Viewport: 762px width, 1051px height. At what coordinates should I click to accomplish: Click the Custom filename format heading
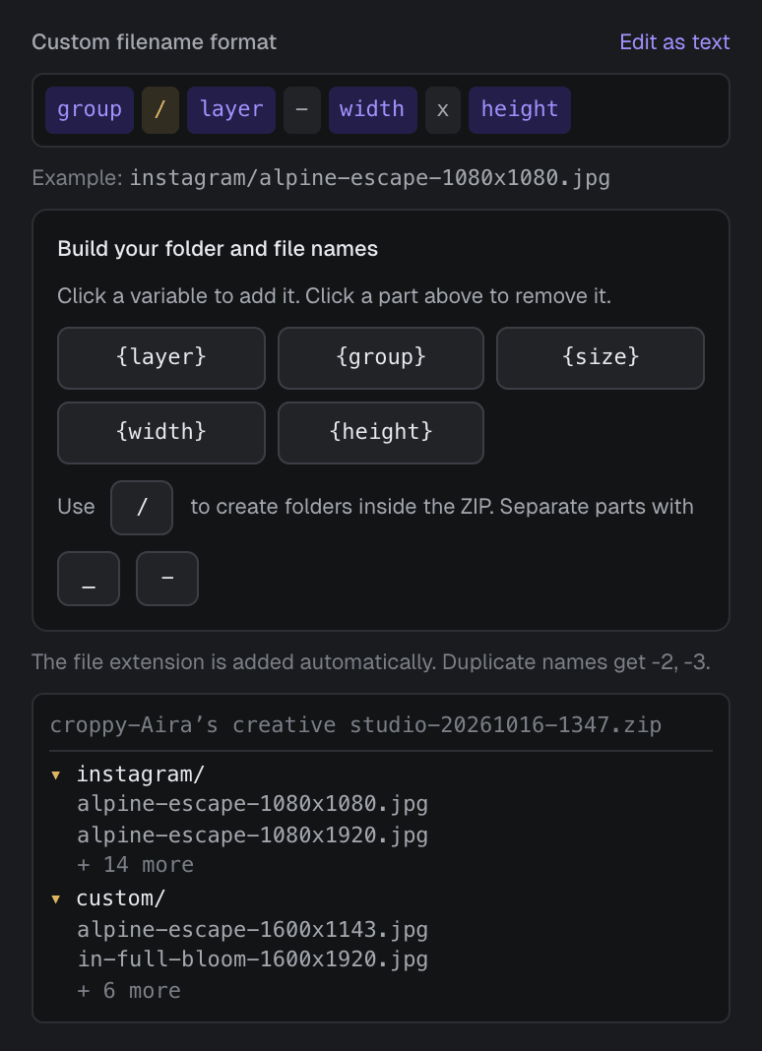(154, 42)
